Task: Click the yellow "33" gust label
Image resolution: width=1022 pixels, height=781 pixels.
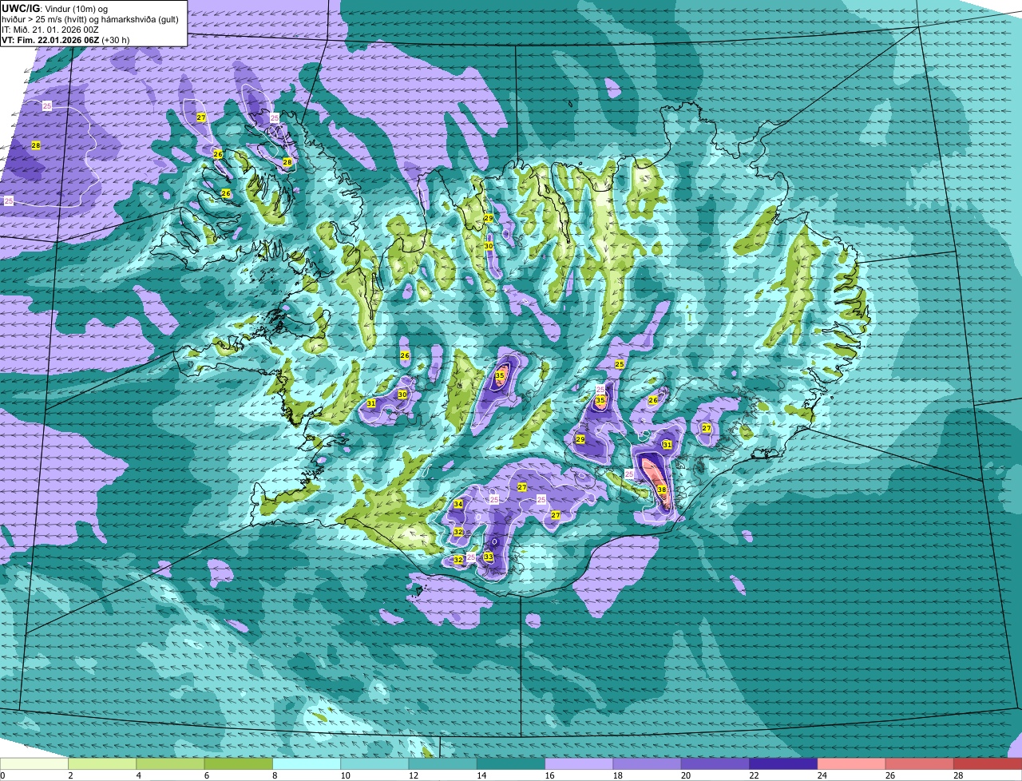Action: click(x=488, y=557)
